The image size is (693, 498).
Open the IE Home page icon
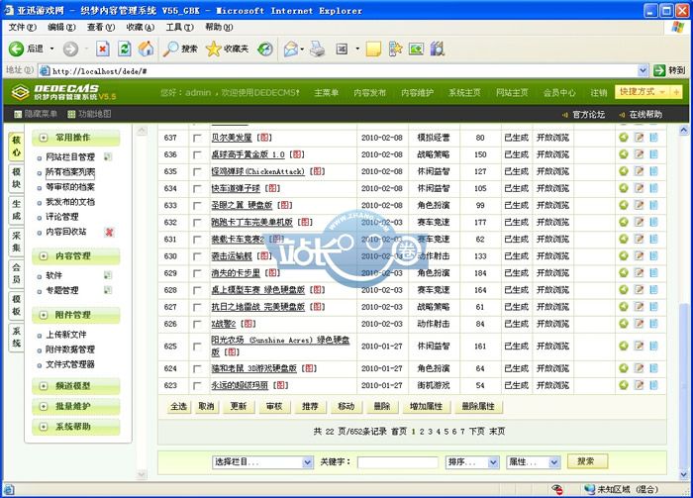pyautogui.click(x=146, y=49)
